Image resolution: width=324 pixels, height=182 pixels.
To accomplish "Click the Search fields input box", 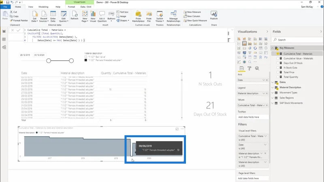I will click(x=298, y=40).
